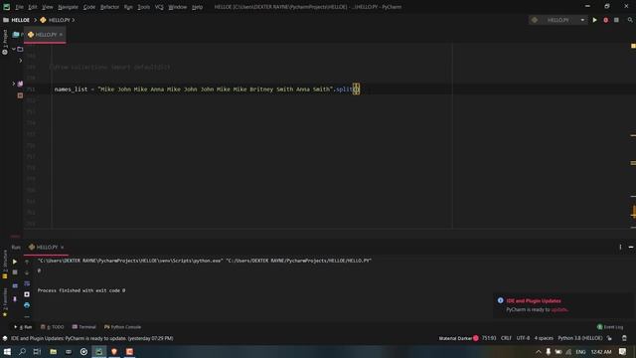636x358 pixels.
Task: Open File Explorer from taskbar
Action: coord(53,351)
